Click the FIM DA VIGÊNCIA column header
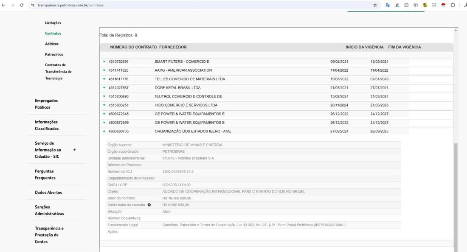 tap(405, 47)
